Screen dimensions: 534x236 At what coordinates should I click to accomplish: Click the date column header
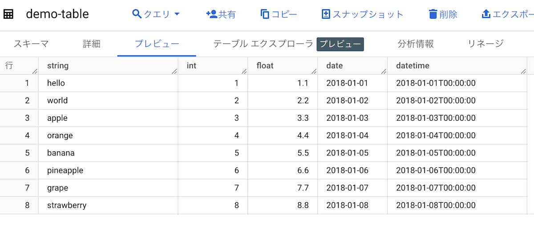(x=352, y=66)
